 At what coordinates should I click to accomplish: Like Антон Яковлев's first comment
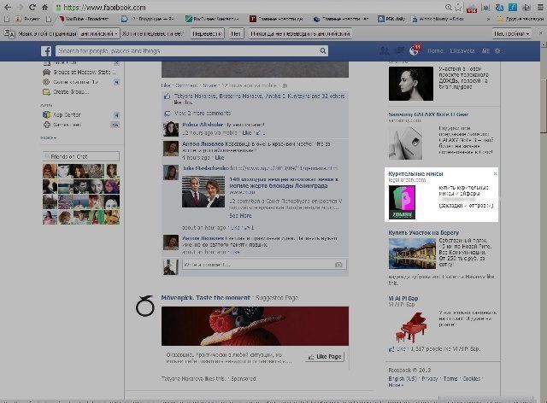[x=220, y=158]
